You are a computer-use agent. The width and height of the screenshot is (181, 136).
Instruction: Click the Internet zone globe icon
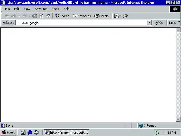click(141, 126)
